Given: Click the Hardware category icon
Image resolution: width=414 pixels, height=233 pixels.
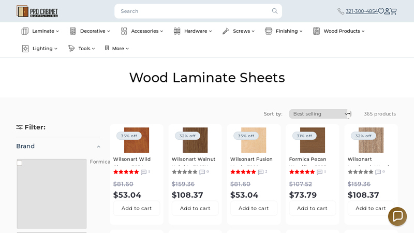Looking at the screenshot, I should [x=177, y=31].
